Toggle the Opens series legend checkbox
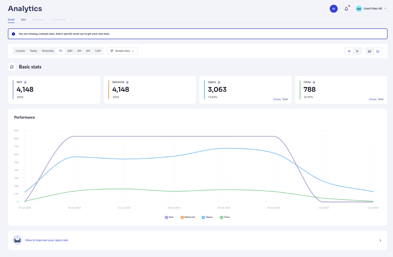The height and width of the screenshot is (257, 393). [x=203, y=217]
